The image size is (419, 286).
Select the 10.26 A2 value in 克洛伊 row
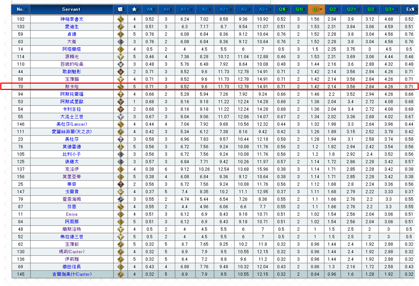point(204,169)
